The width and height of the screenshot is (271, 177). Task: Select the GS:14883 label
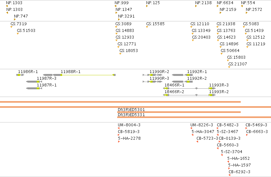pyautogui.click(x=125, y=31)
